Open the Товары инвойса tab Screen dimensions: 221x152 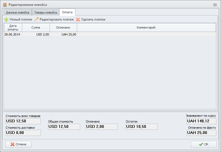(x=45, y=12)
